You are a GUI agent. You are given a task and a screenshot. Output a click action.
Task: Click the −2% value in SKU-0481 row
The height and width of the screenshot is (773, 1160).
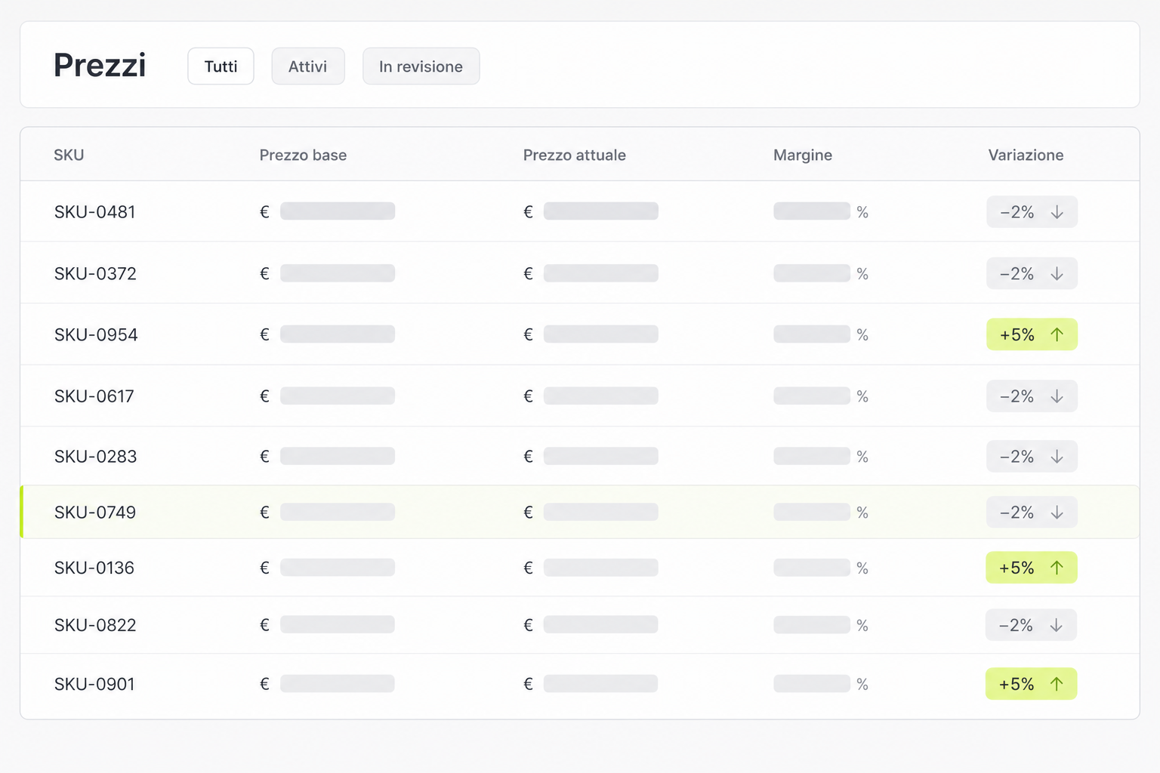click(1017, 212)
